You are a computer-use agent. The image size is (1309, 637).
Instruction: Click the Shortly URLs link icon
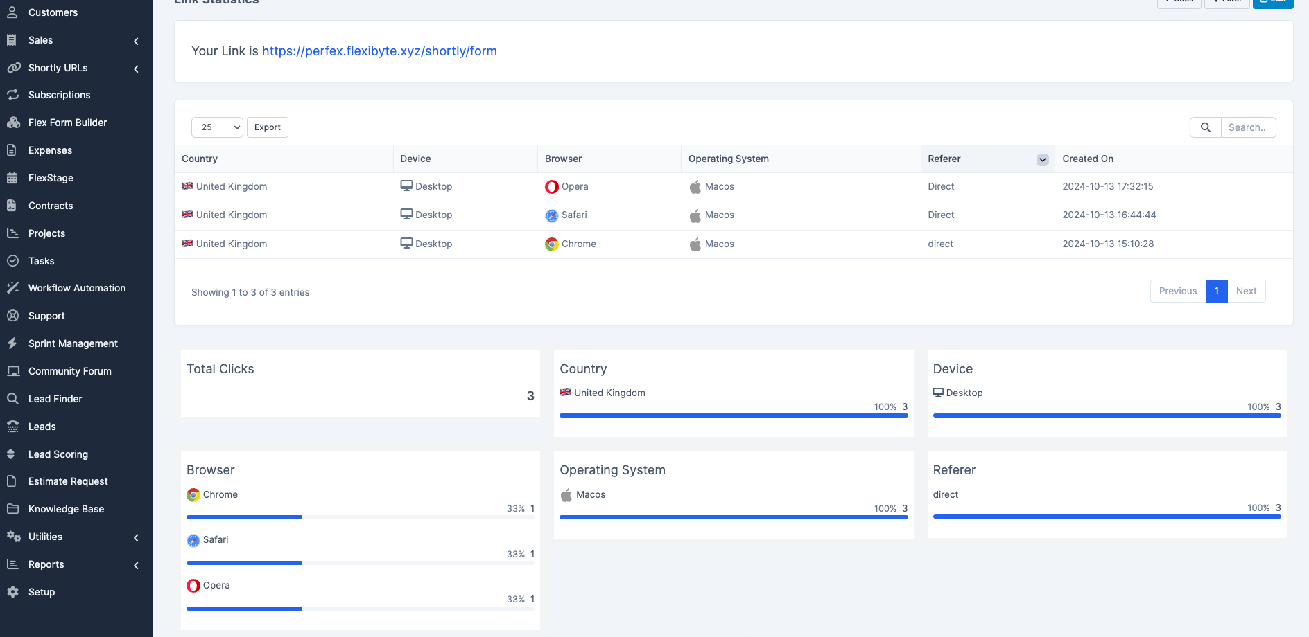(13, 68)
